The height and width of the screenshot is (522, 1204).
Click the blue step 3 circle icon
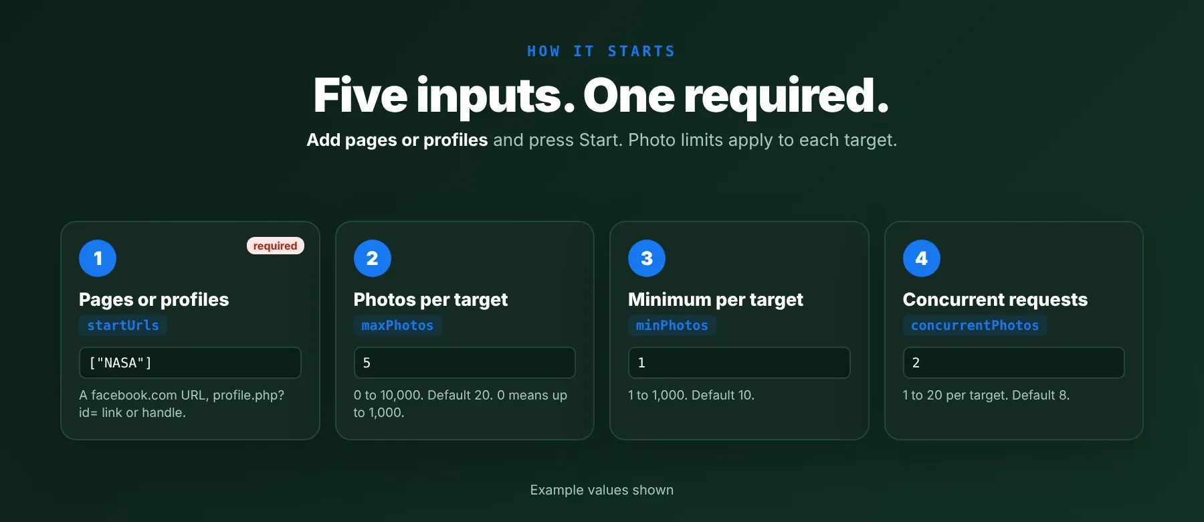pyautogui.click(x=647, y=258)
